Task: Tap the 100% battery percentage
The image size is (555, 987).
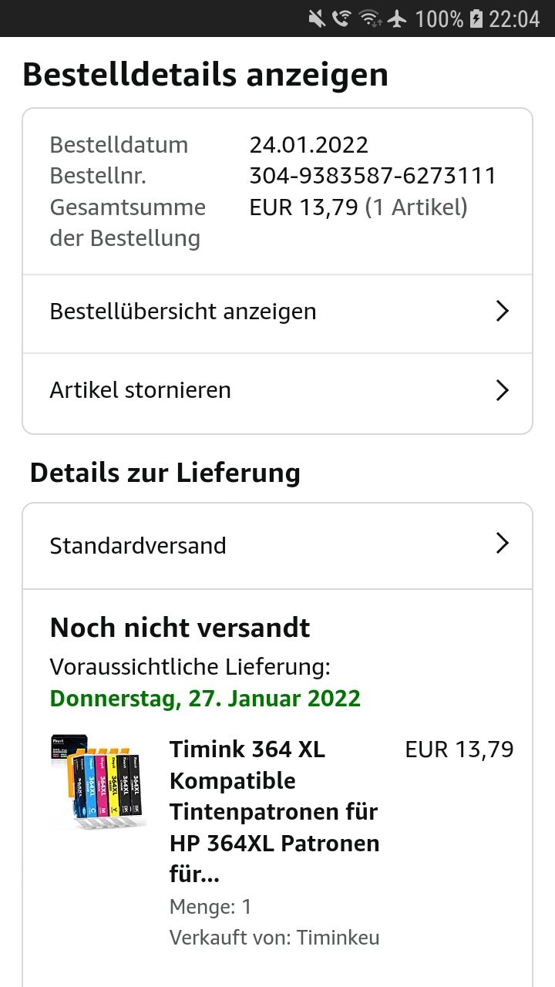Action: point(439,19)
